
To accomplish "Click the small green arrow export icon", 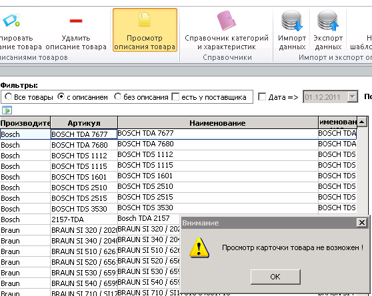I will [x=7, y=110].
